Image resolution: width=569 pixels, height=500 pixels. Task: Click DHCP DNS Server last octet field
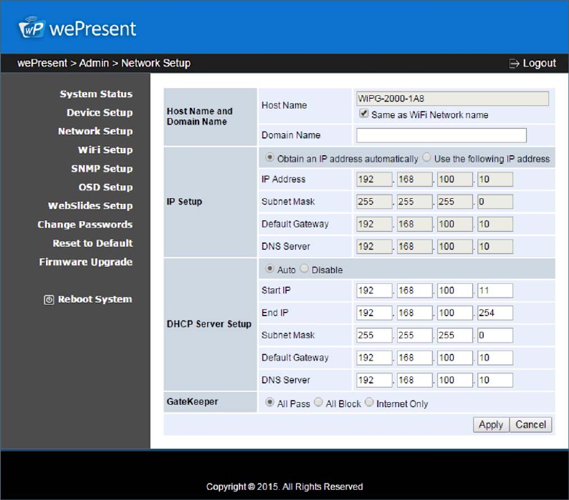click(x=495, y=381)
